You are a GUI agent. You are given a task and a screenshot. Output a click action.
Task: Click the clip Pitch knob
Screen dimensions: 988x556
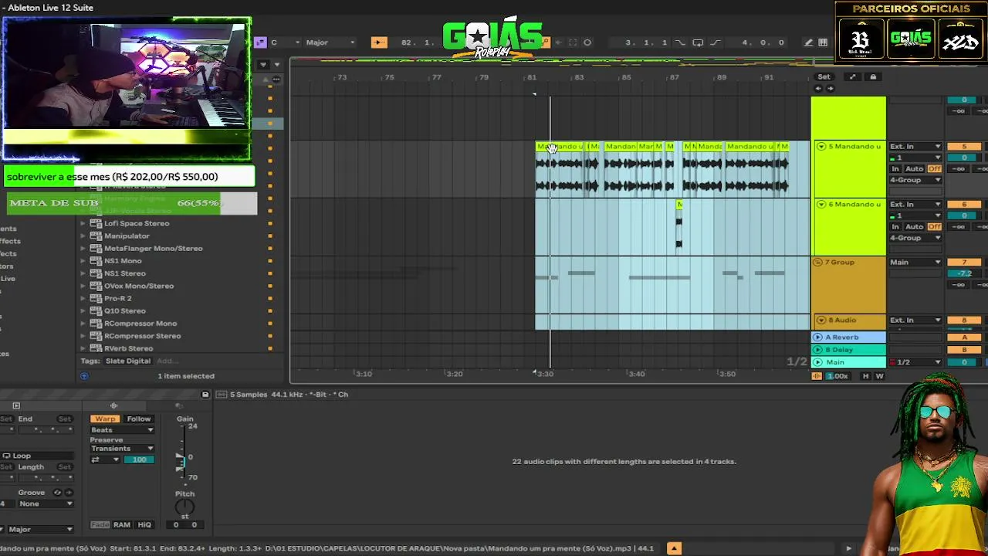184,507
